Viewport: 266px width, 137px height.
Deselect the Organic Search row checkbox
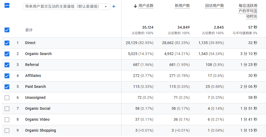point(7,54)
